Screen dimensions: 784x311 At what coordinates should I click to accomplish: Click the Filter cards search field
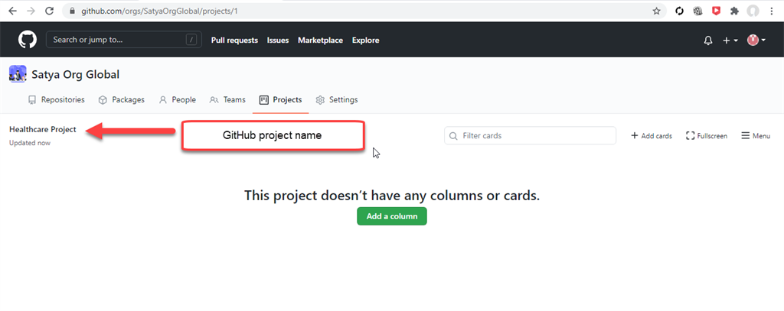530,135
